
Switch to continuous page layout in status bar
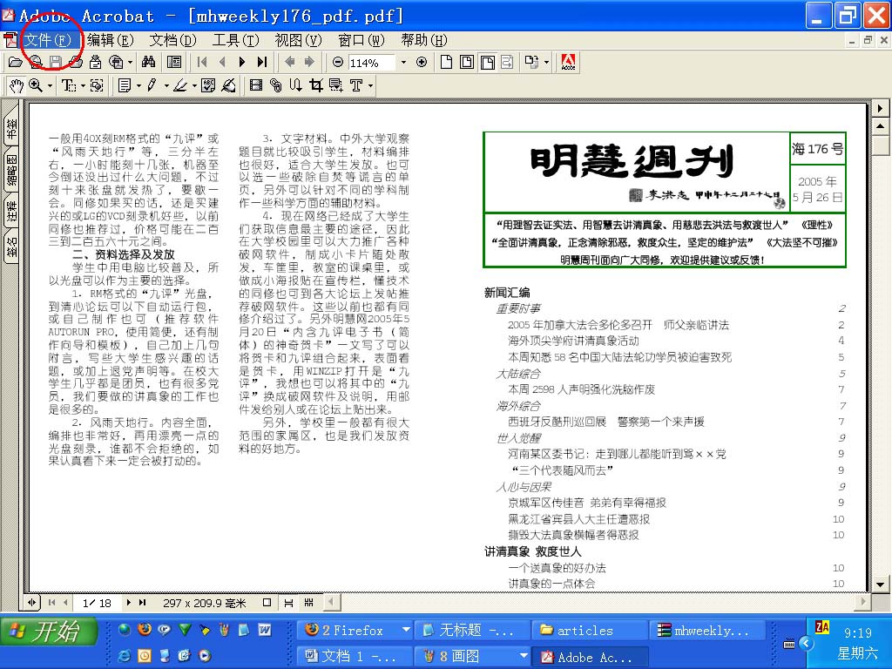[288, 603]
